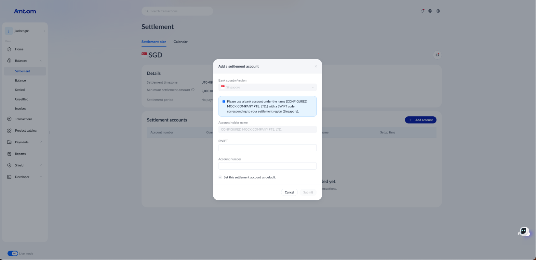Open the settings gear icon
536x260 pixels.
438,11
